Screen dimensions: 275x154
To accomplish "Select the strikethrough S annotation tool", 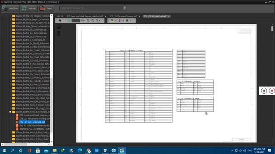I will [x=119, y=21].
